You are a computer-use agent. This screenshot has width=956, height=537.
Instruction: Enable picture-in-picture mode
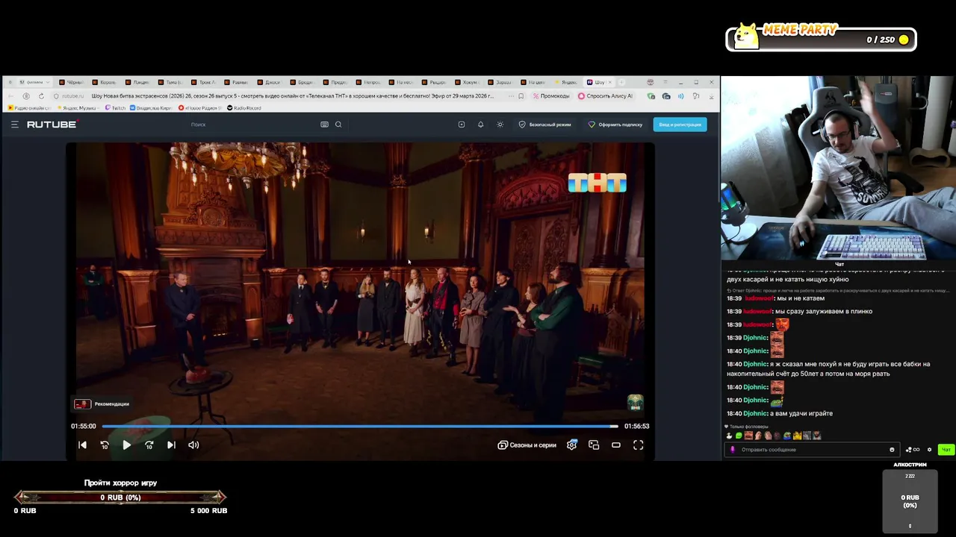tap(594, 445)
